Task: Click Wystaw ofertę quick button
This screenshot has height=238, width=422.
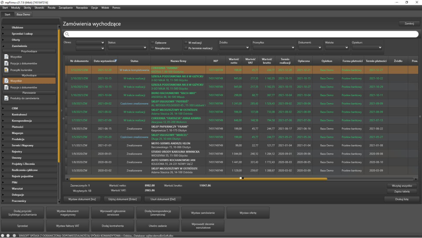Action: point(248,213)
